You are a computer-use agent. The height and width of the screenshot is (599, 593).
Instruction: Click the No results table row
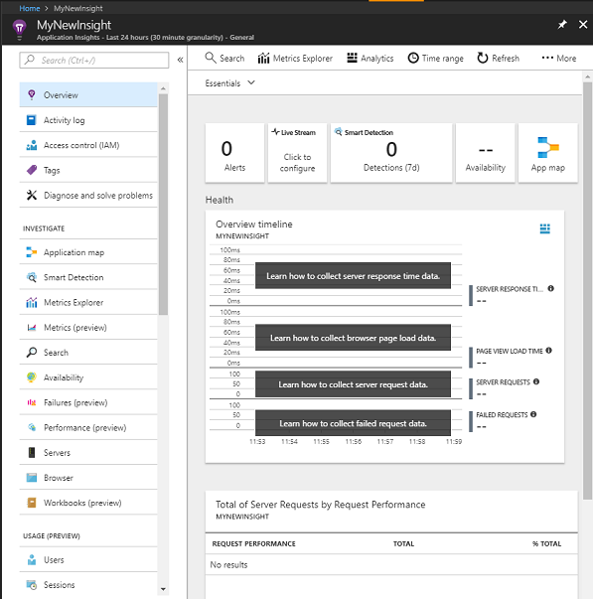click(391, 564)
